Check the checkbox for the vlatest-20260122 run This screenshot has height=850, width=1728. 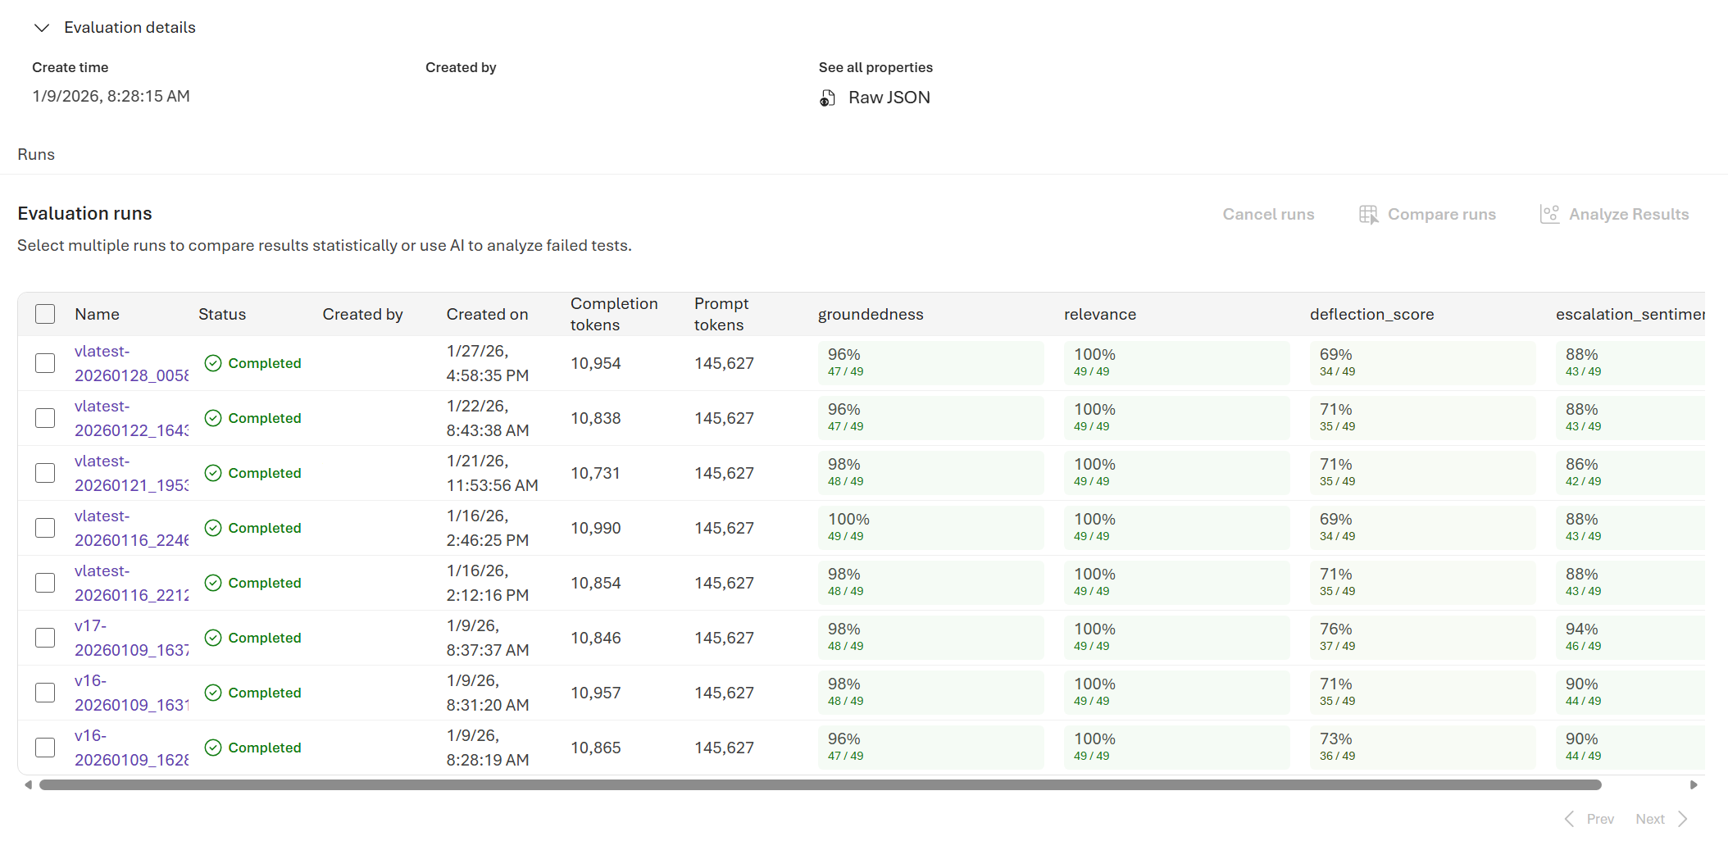45,417
